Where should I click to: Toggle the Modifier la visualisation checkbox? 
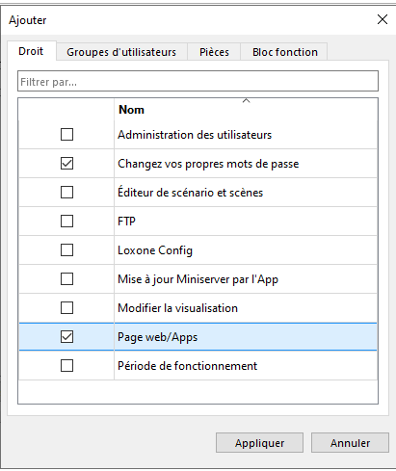coord(66,308)
